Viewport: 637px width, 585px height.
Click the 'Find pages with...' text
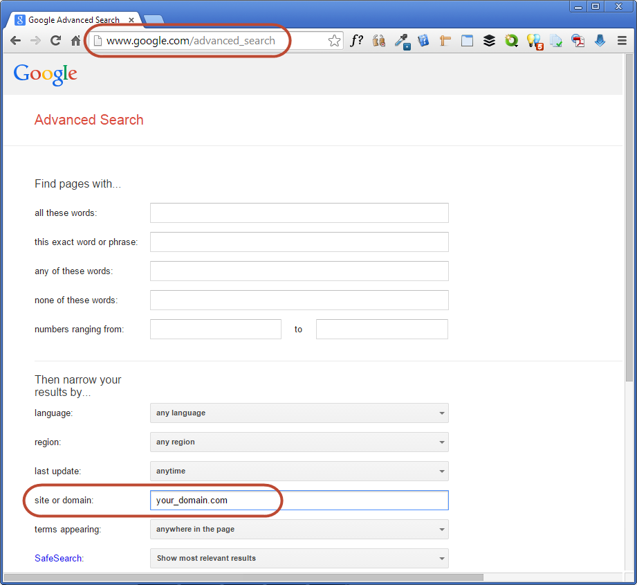point(77,183)
